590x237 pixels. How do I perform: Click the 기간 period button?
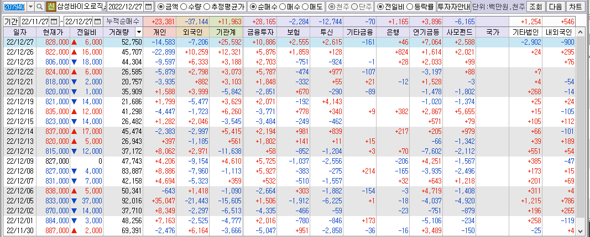coord(11,21)
